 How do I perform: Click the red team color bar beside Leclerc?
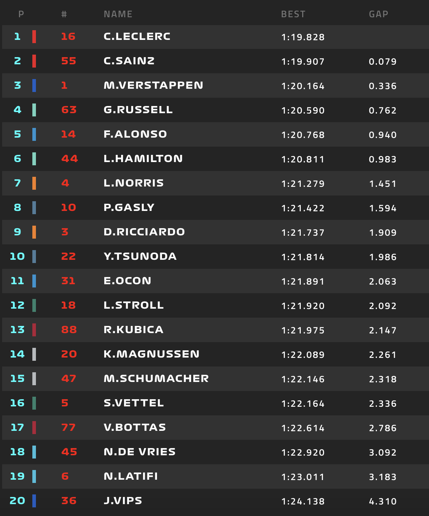click(34, 37)
